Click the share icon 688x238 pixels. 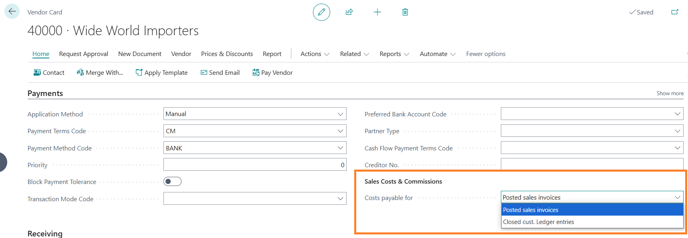(x=349, y=12)
